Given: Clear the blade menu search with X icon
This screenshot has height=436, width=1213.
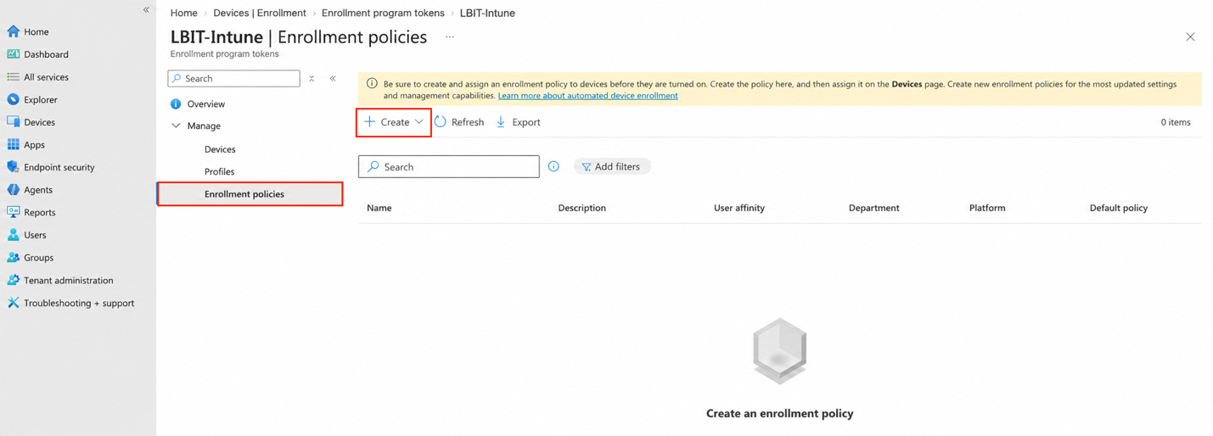Looking at the screenshot, I should click(x=312, y=78).
